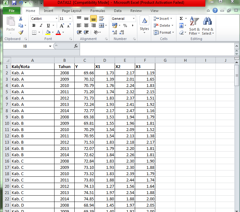The image size is (240, 212).
Task: Toggle Align Text Right
Action: [94, 26]
